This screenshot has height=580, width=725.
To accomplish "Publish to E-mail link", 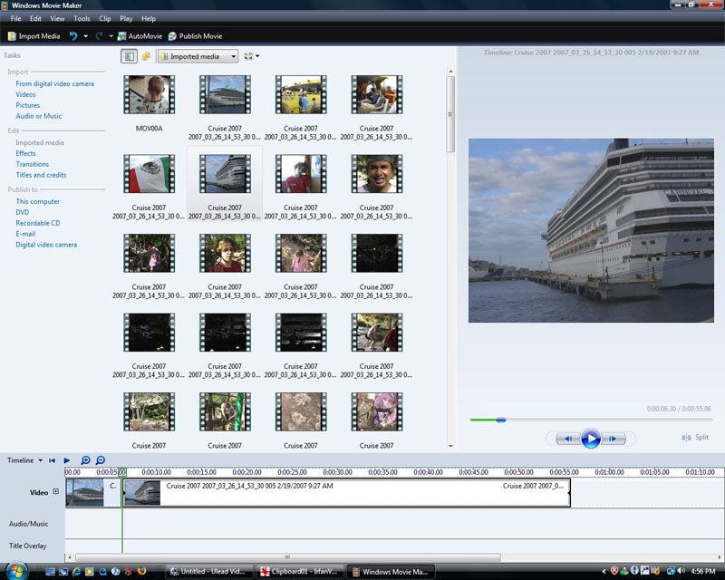I will coord(25,234).
